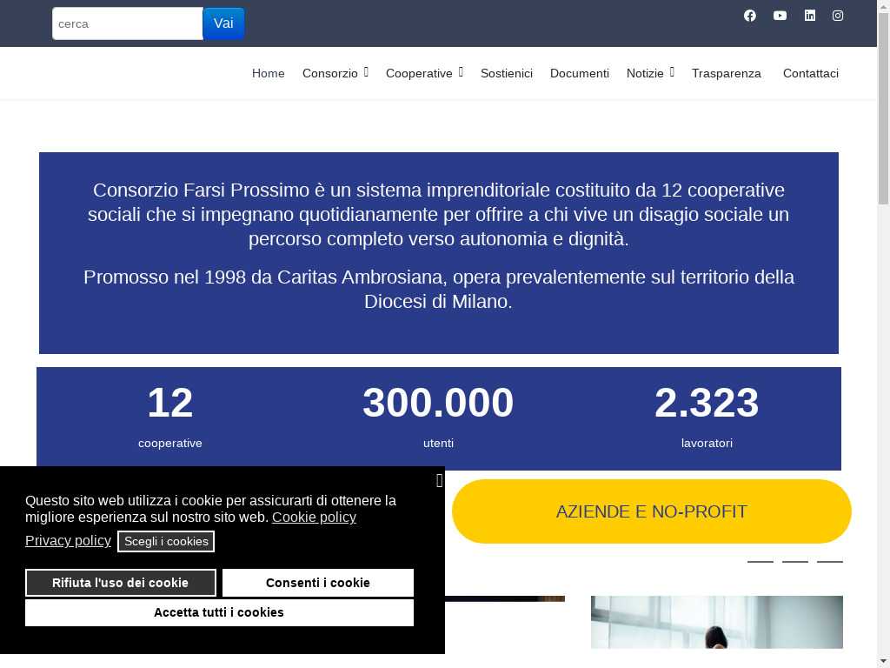Click the cerca search input field
This screenshot has height=668, width=890.
click(x=127, y=23)
